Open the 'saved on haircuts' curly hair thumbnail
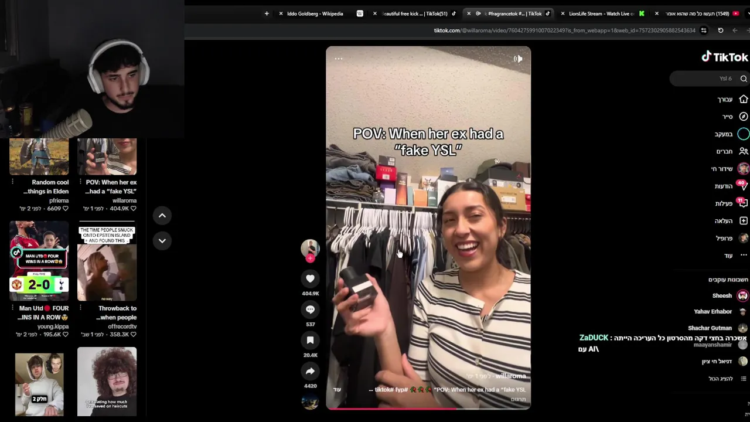 click(107, 382)
